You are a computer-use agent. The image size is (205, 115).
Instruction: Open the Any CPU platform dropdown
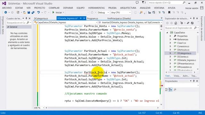pyautogui.click(x=121, y=12)
